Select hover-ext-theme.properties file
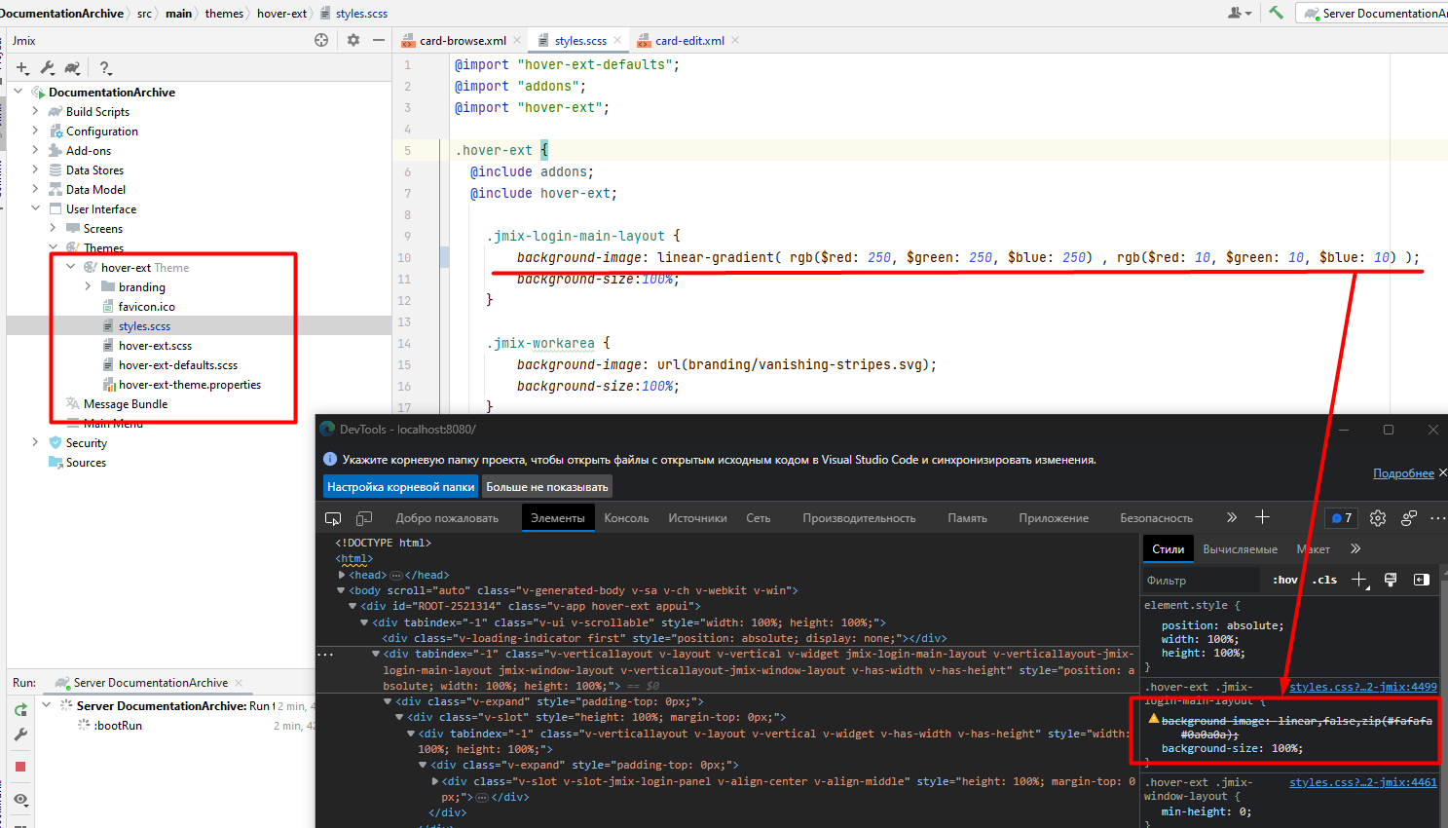Viewport: 1448px width, 828px height. pos(189,384)
